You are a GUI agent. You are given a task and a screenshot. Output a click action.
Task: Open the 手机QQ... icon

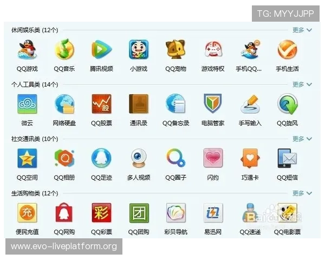(x=250, y=49)
